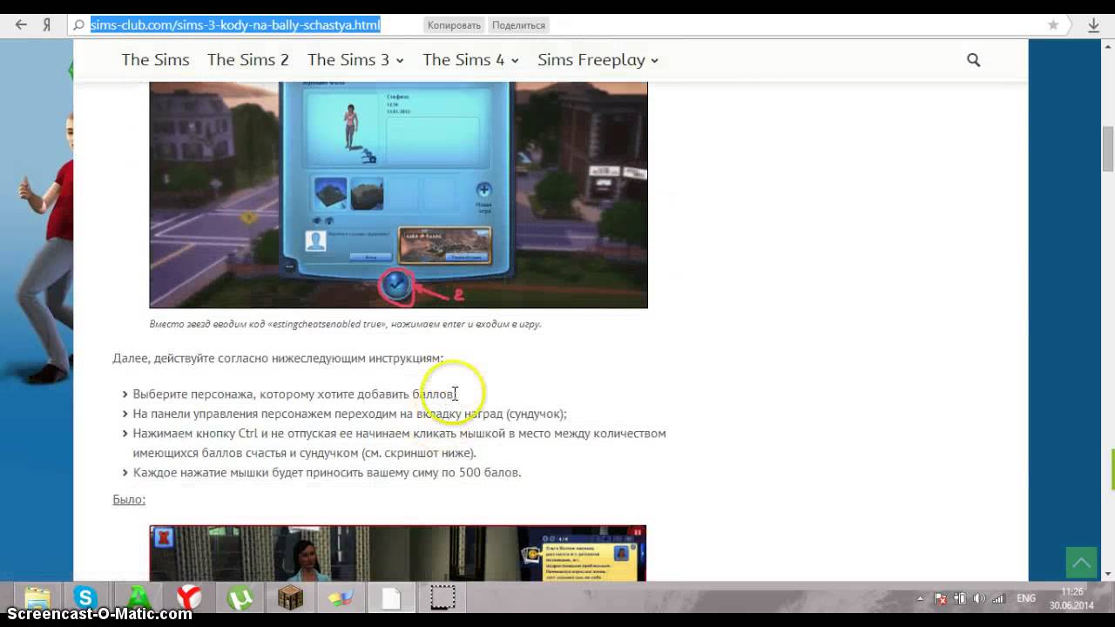This screenshot has height=627, width=1115.
Task: Open Skype from taskbar
Action: click(x=85, y=597)
